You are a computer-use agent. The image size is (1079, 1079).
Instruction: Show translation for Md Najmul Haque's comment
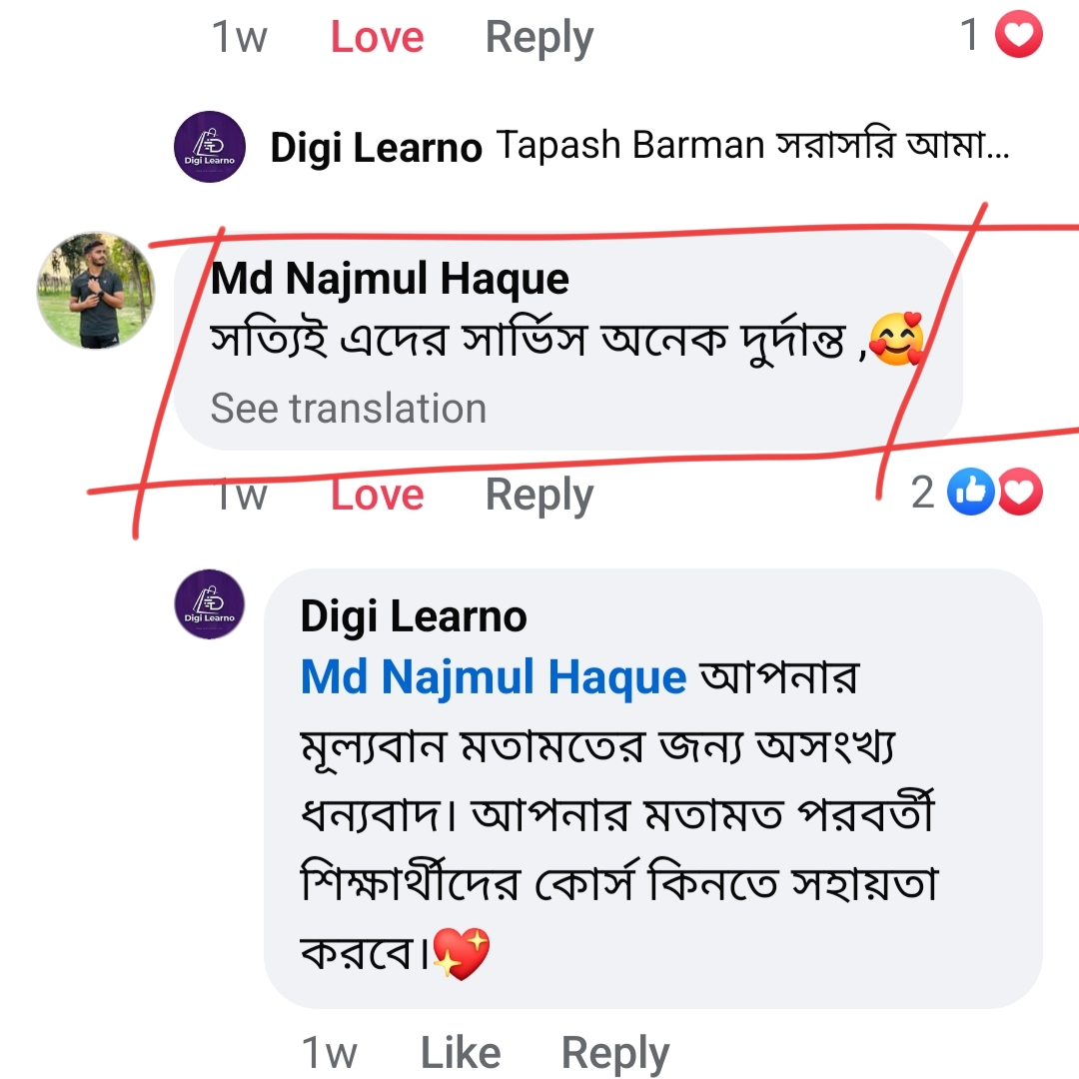tap(349, 408)
